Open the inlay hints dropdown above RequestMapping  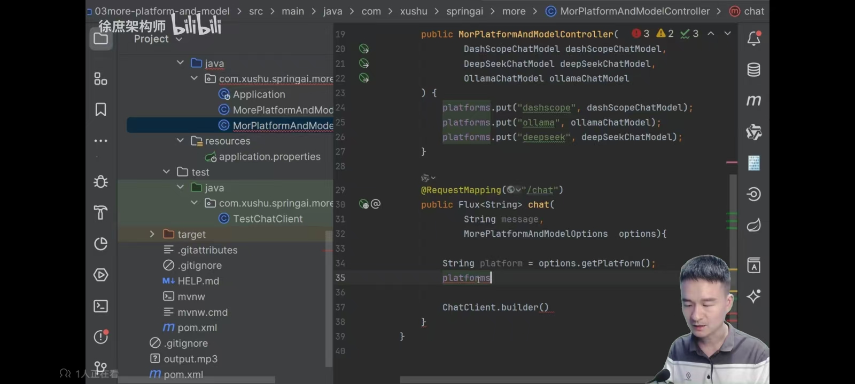coord(428,178)
